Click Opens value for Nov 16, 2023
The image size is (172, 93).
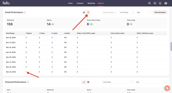pyautogui.click(x=26, y=38)
